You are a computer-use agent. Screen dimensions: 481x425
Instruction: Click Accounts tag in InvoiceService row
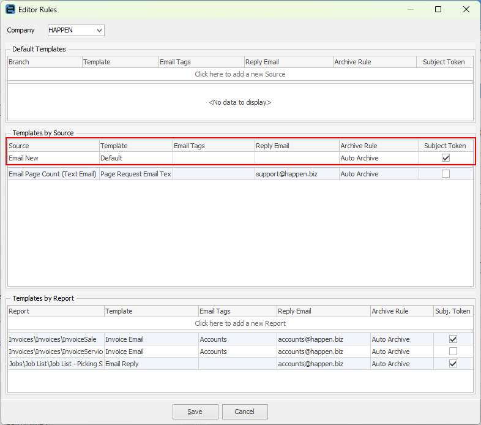click(237, 352)
